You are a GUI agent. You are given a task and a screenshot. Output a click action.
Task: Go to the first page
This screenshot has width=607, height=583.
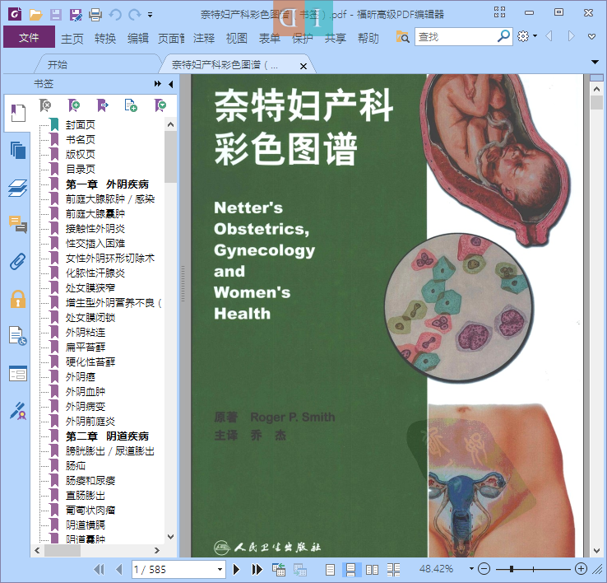coord(99,570)
